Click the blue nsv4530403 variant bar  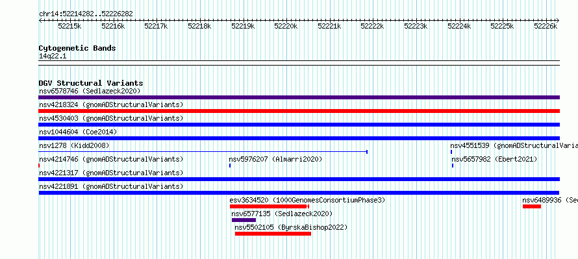tap(299, 125)
